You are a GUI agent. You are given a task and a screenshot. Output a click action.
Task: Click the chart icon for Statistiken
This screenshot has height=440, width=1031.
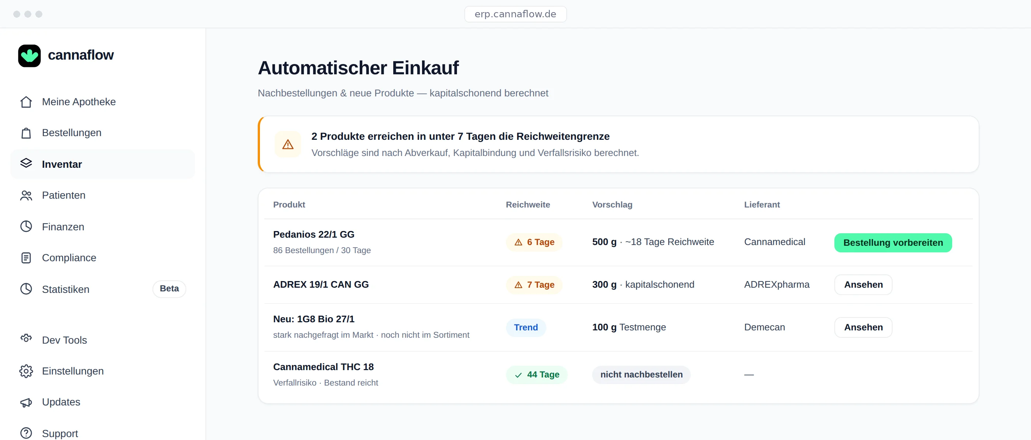pos(26,289)
